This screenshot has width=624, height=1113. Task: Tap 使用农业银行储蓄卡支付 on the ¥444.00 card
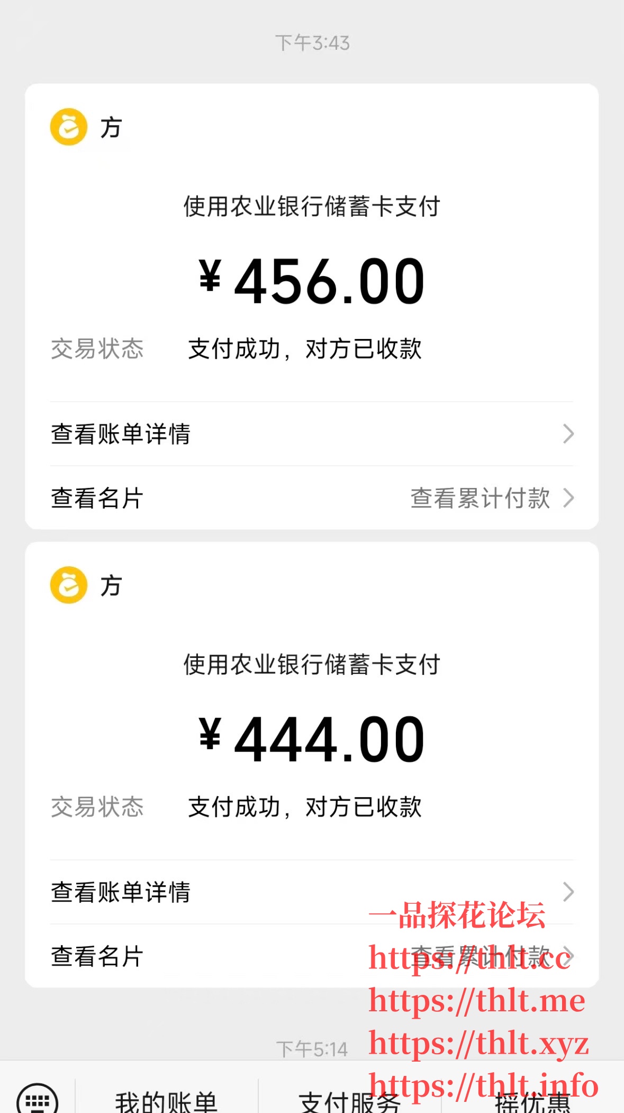(312, 664)
